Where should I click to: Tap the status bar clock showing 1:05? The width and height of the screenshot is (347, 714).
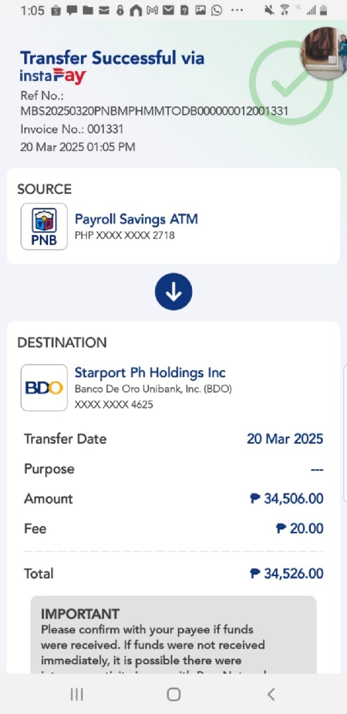(x=32, y=10)
